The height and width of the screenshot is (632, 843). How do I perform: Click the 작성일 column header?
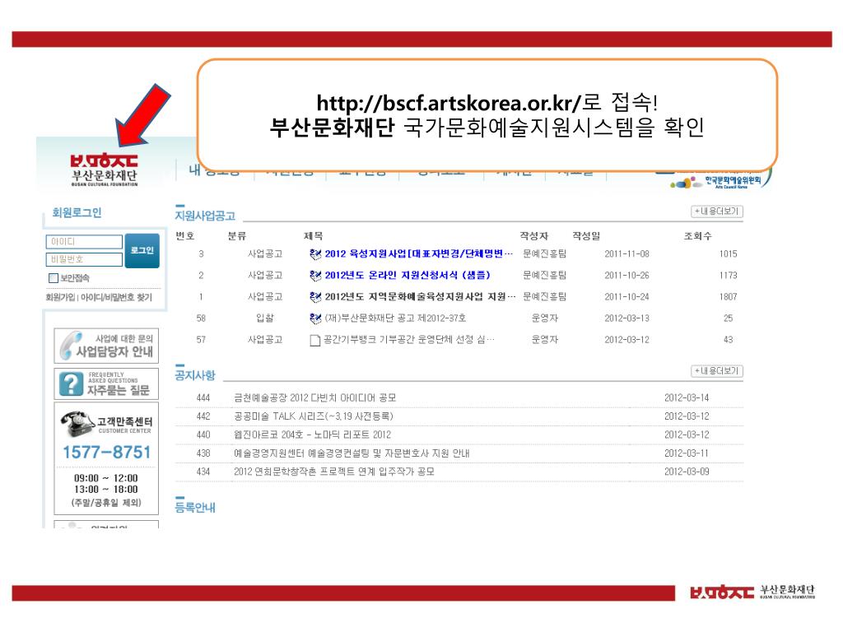point(586,236)
